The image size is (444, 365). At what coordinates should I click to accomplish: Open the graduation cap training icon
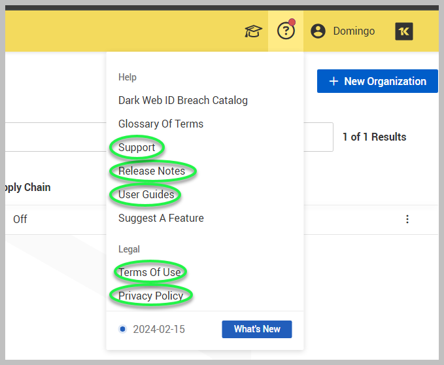[253, 31]
